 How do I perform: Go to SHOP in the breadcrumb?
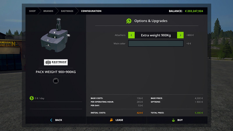click(32, 11)
